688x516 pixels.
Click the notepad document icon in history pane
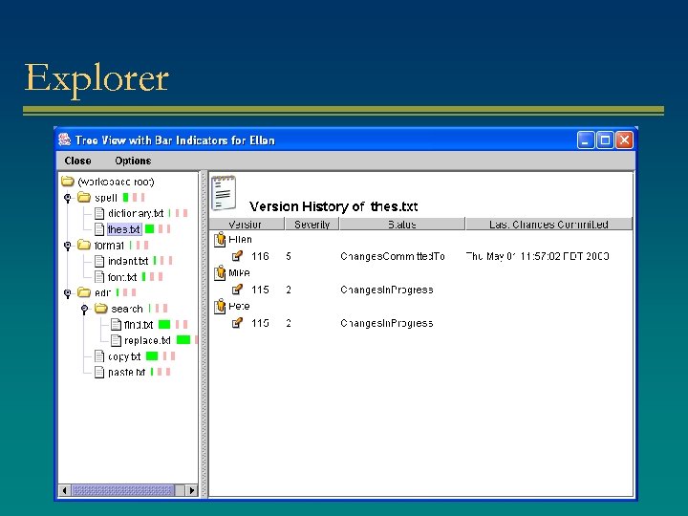pos(224,193)
